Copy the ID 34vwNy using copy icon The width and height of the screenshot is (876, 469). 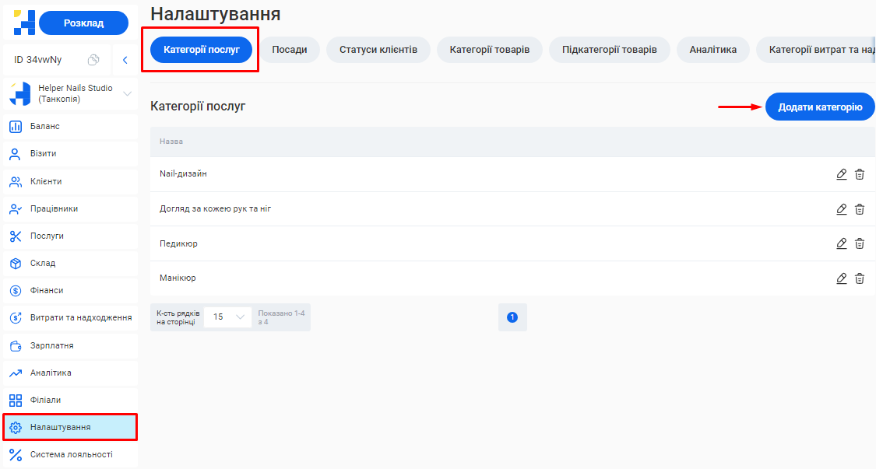pyautogui.click(x=93, y=60)
